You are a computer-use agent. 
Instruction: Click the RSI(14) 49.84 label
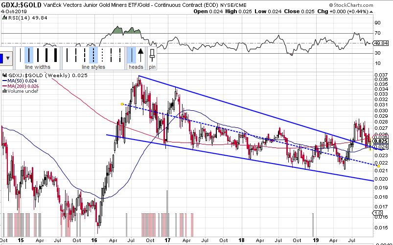(x=27, y=18)
